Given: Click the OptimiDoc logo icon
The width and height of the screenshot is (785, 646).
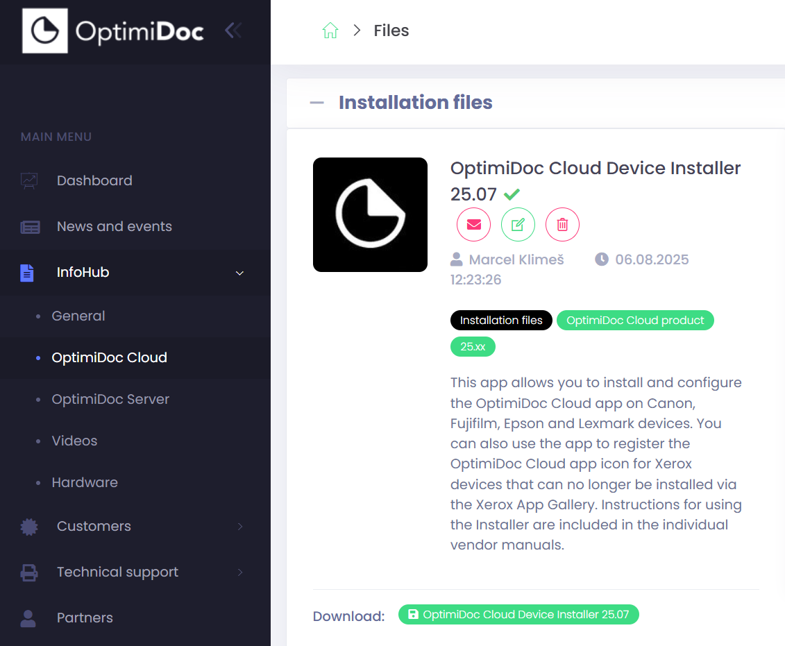Looking at the screenshot, I should click(x=45, y=31).
